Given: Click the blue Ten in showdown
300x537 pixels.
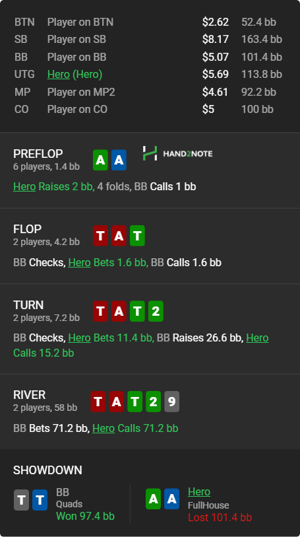Looking at the screenshot, I should coord(40,500).
